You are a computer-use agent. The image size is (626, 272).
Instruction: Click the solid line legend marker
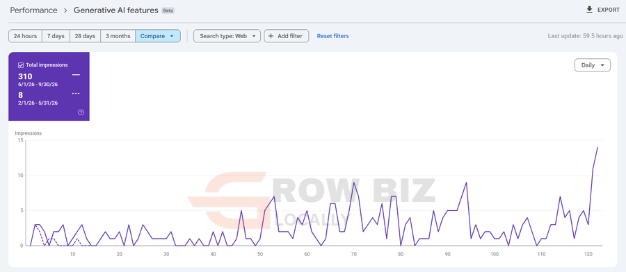76,75
